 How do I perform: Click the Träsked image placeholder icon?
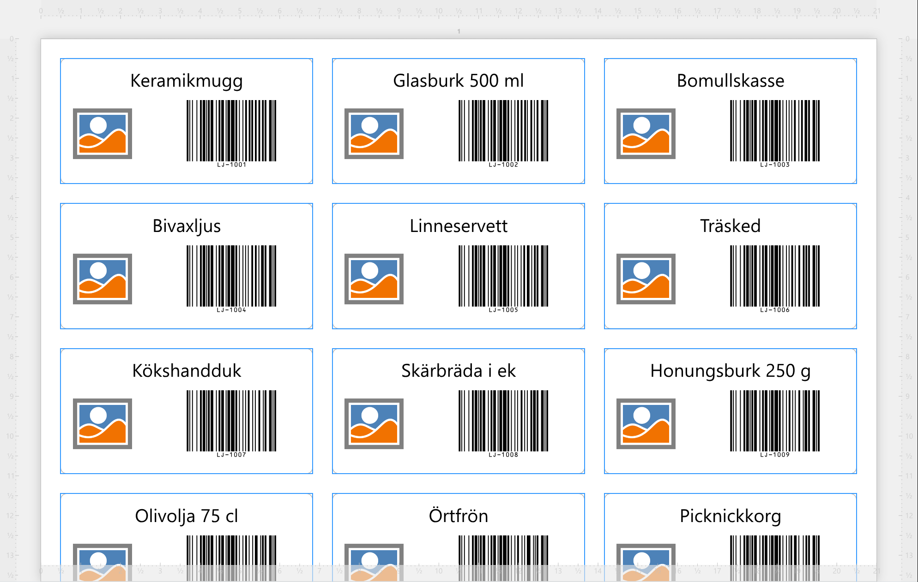646,279
